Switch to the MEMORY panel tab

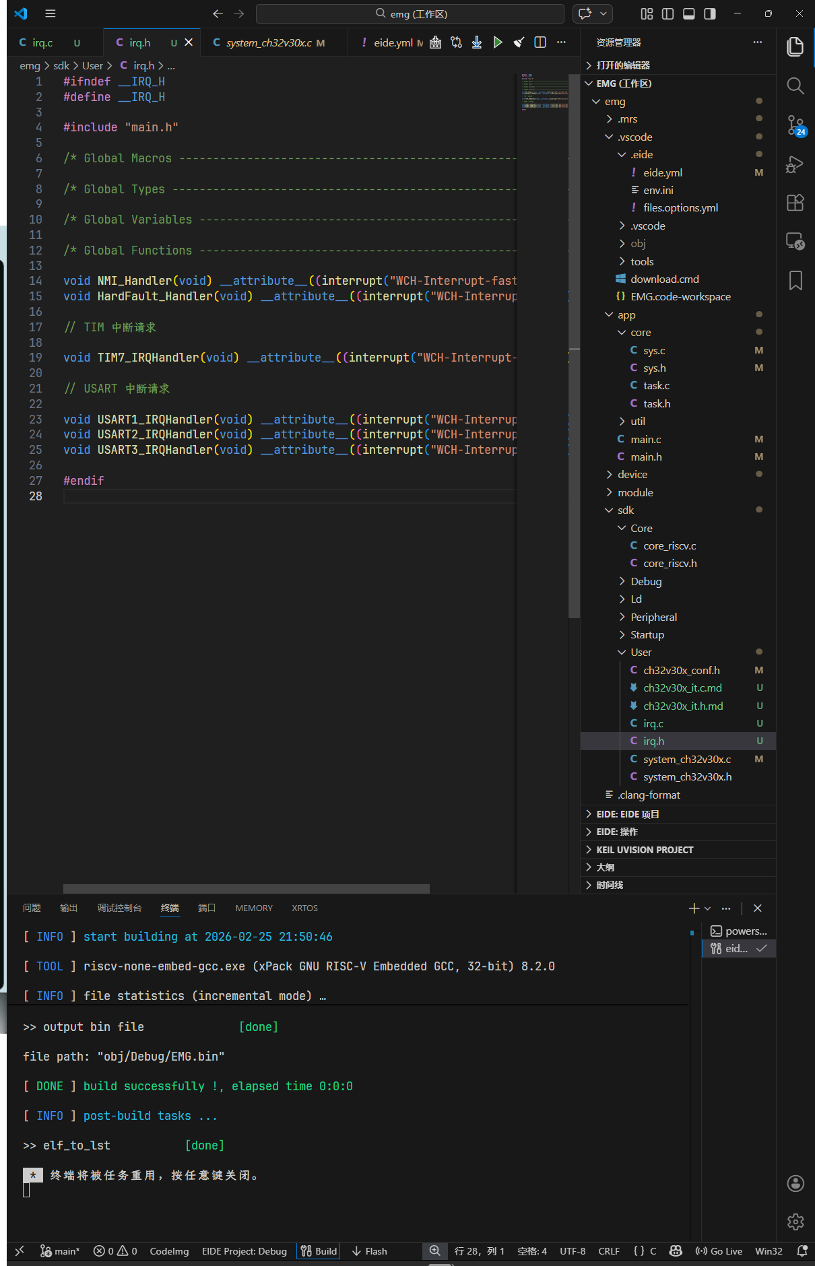coord(254,908)
